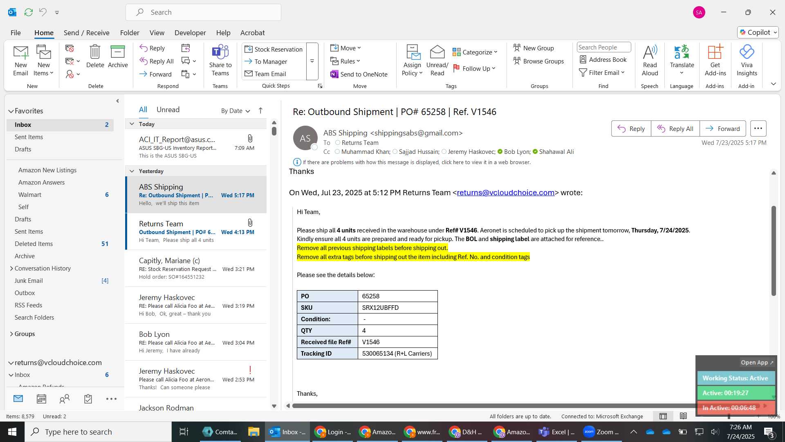Viewport: 785px width, 442px height.
Task: Switch to the Folder tab
Action: (130, 33)
